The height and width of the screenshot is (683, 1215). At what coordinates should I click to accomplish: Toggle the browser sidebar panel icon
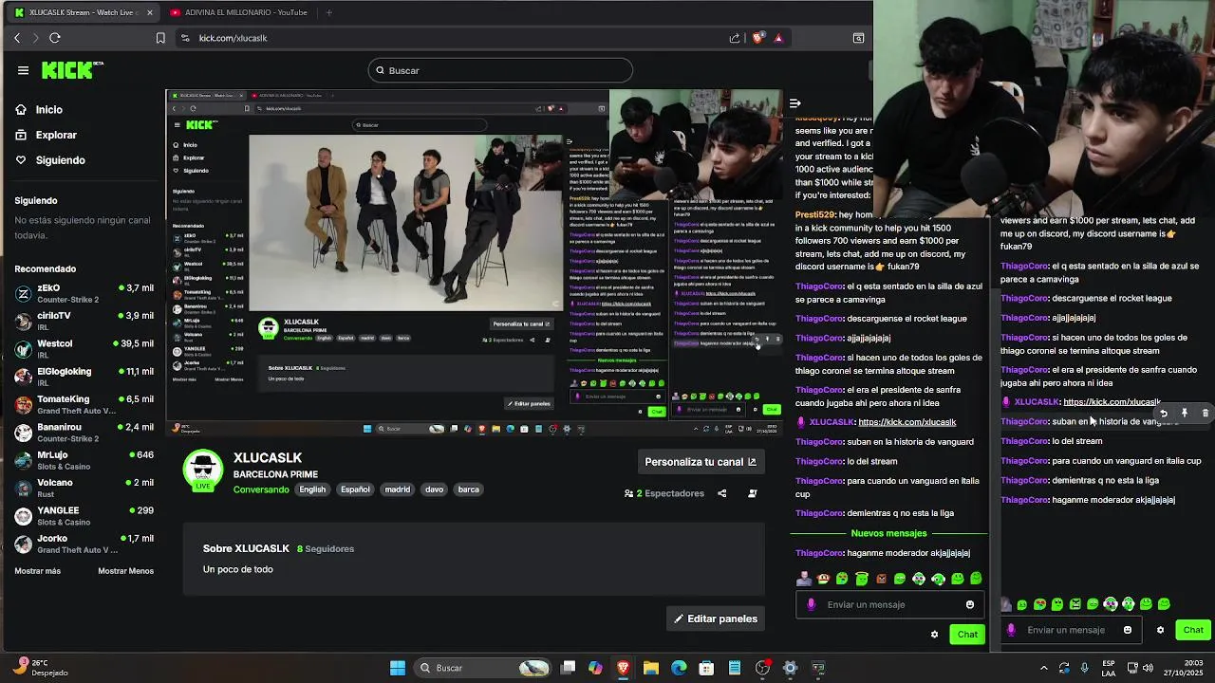pos(858,38)
